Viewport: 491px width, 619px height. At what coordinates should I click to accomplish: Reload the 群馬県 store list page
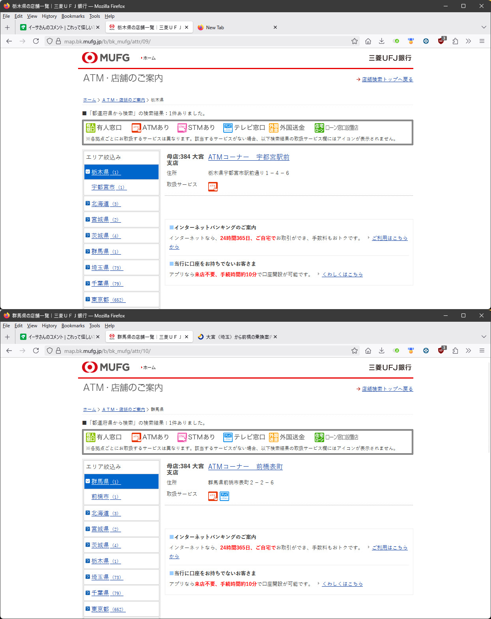pos(36,351)
